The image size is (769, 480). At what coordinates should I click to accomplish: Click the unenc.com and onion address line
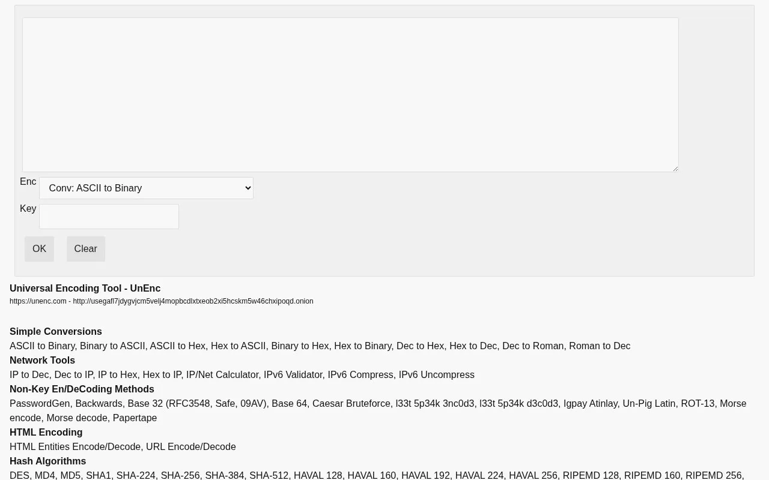pos(161,301)
